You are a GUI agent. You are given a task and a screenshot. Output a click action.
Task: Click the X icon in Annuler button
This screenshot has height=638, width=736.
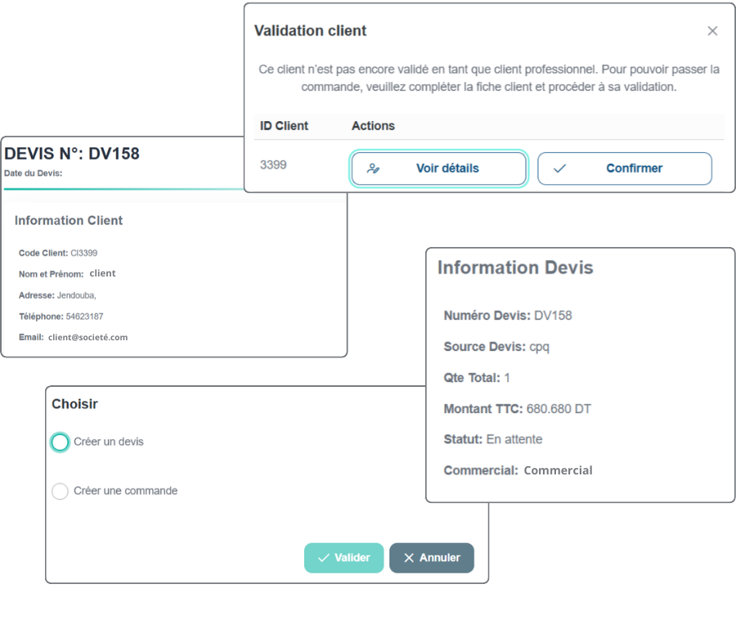(409, 558)
